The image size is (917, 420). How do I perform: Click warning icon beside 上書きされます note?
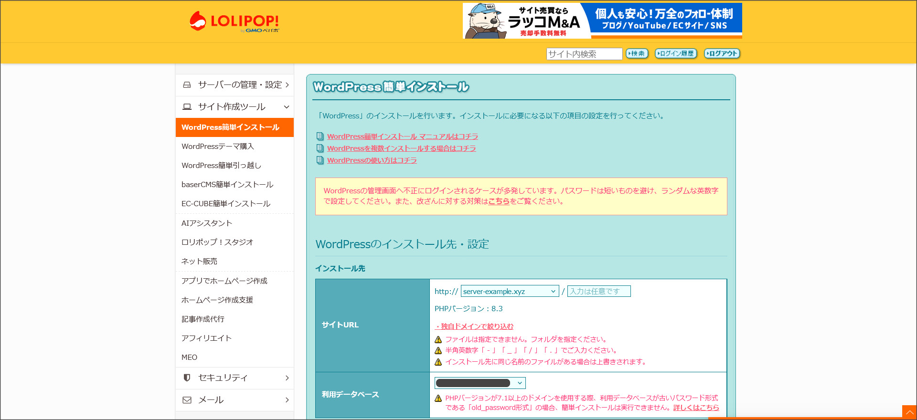pos(438,362)
